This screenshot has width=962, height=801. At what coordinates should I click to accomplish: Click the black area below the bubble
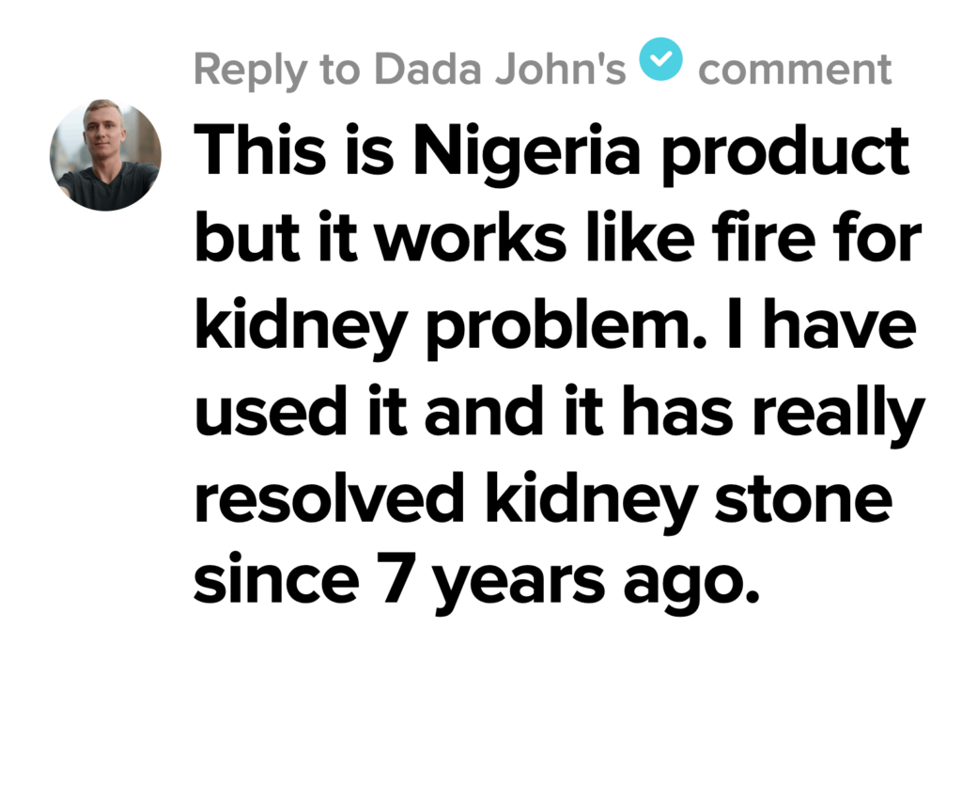tap(481, 743)
